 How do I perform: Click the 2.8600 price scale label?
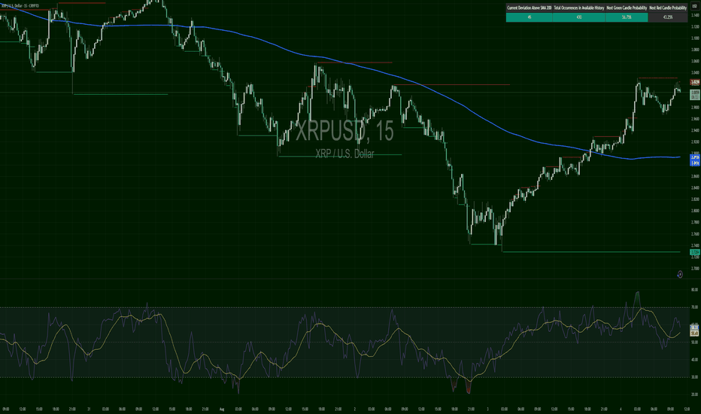coord(695,176)
